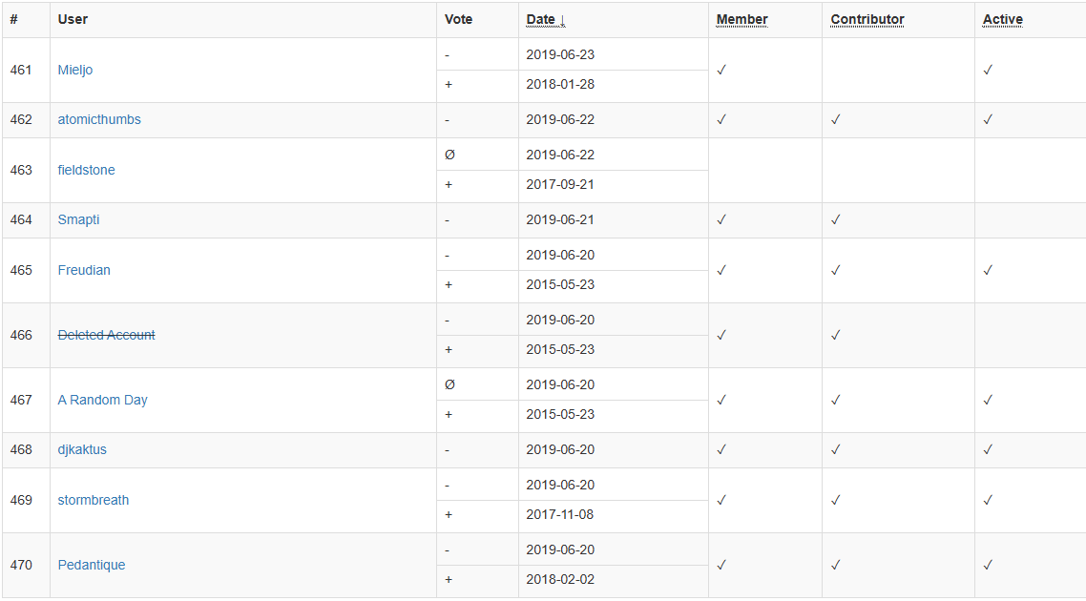Screen dimensions: 1086x601
Task: Click the Contributor column header
Action: [x=867, y=19]
